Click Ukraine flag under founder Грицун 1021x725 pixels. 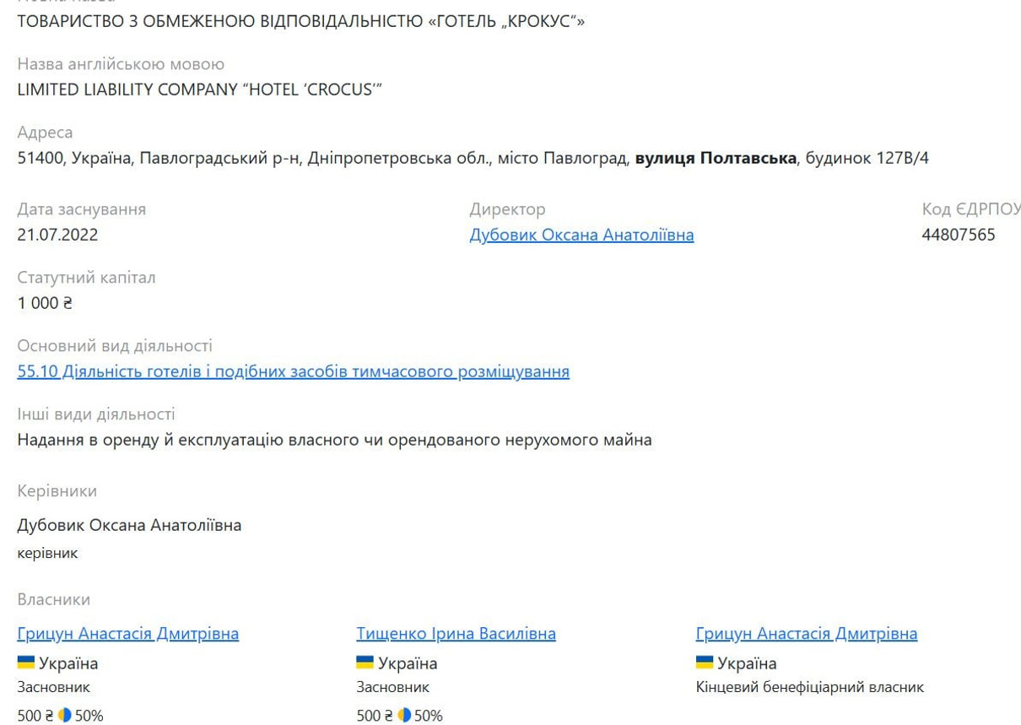(x=26, y=663)
